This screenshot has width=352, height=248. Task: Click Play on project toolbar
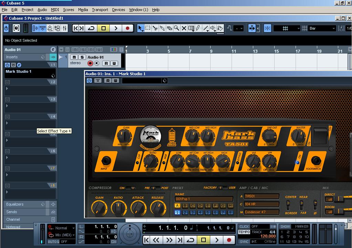(x=116, y=28)
